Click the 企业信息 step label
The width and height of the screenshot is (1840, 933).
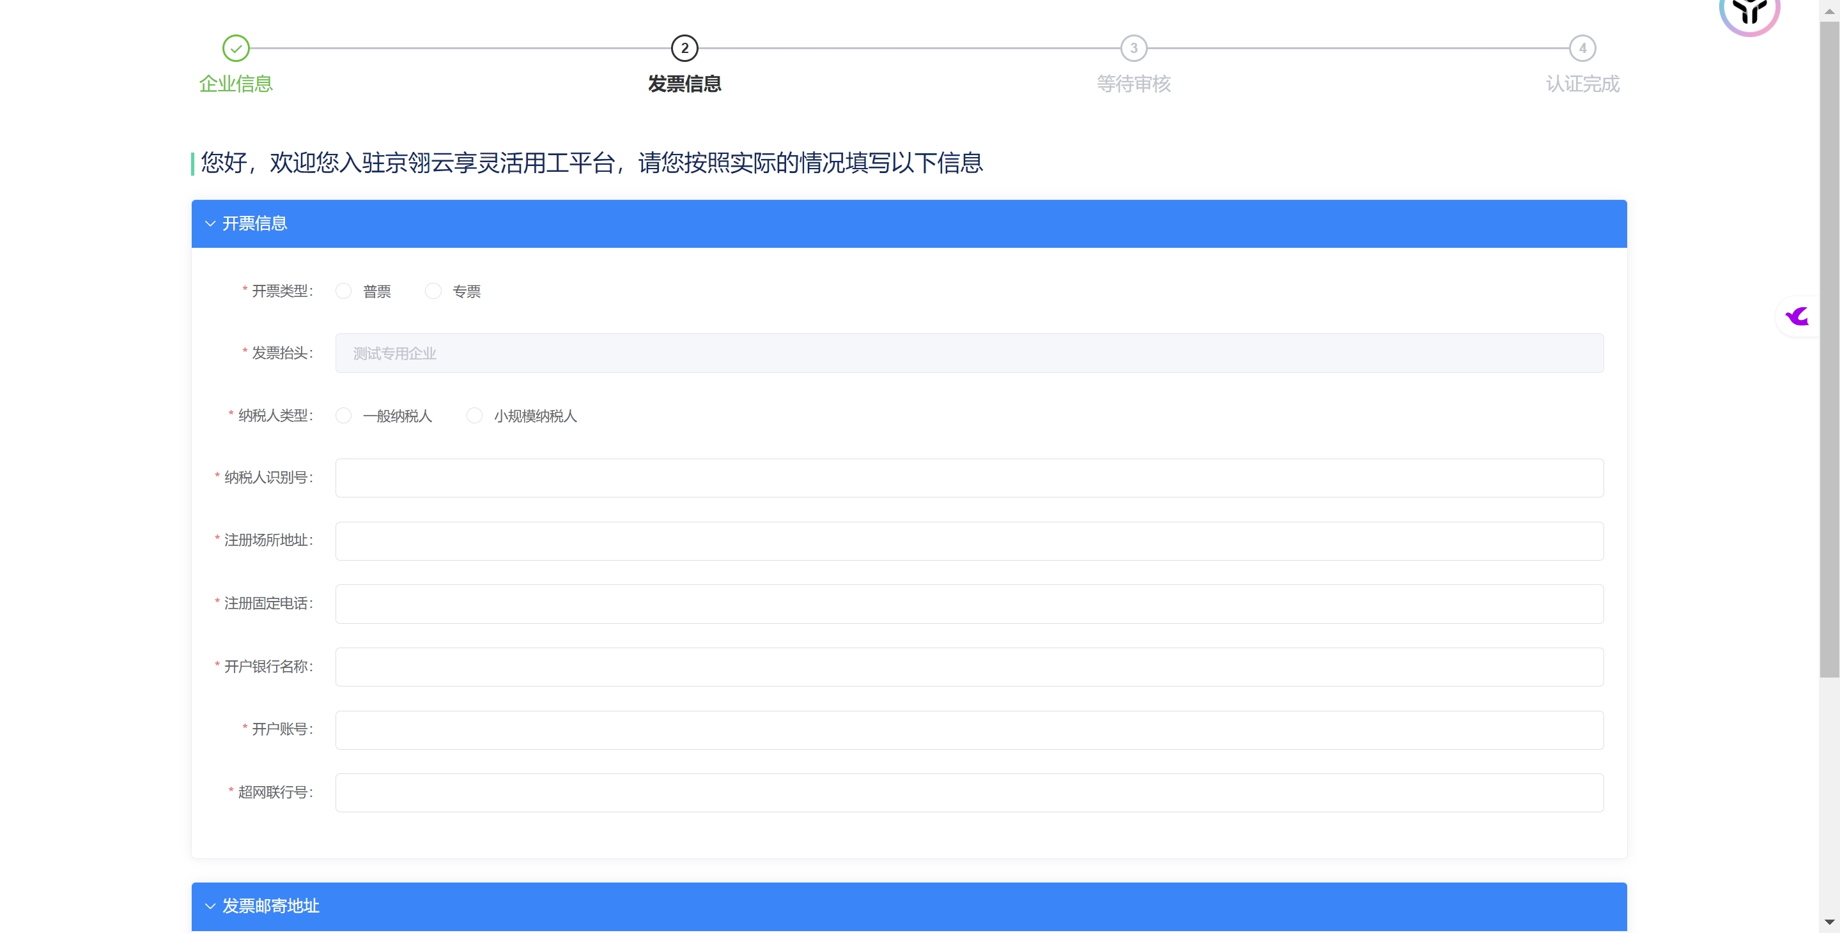[236, 84]
